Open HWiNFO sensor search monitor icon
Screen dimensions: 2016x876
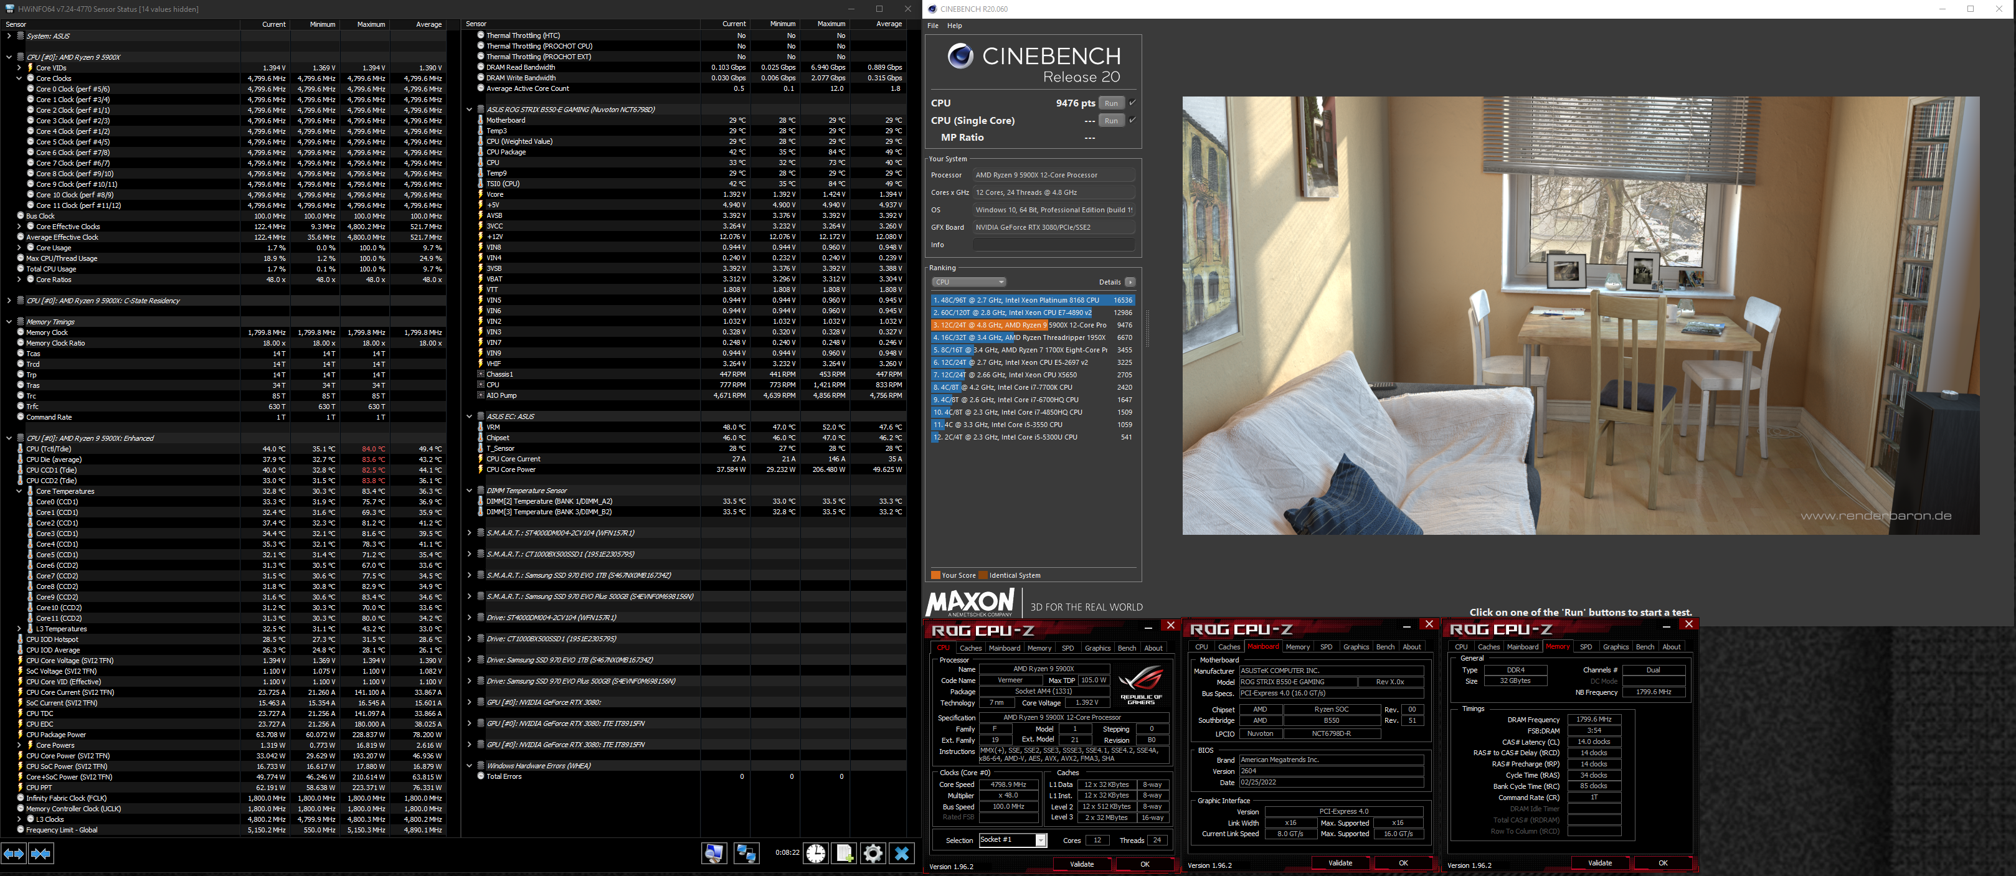tap(714, 854)
